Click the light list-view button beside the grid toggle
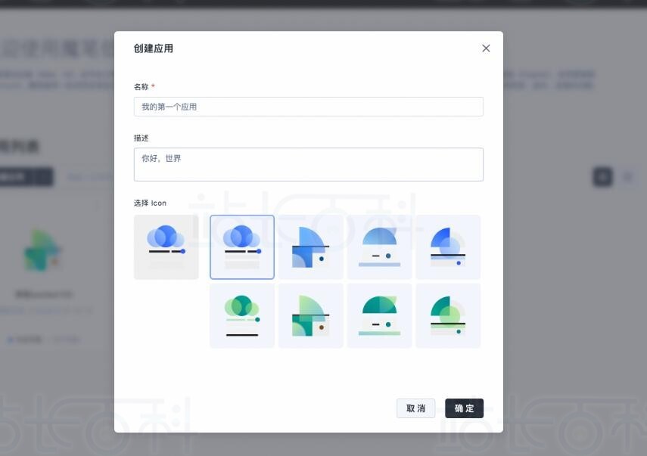647x456 pixels. click(628, 176)
